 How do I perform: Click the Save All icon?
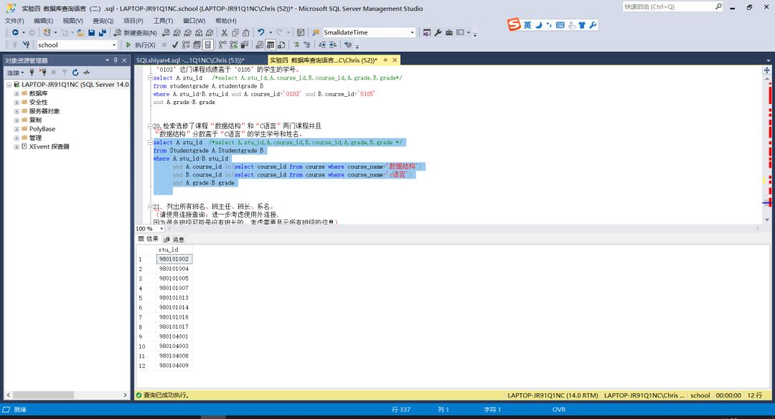103,32
